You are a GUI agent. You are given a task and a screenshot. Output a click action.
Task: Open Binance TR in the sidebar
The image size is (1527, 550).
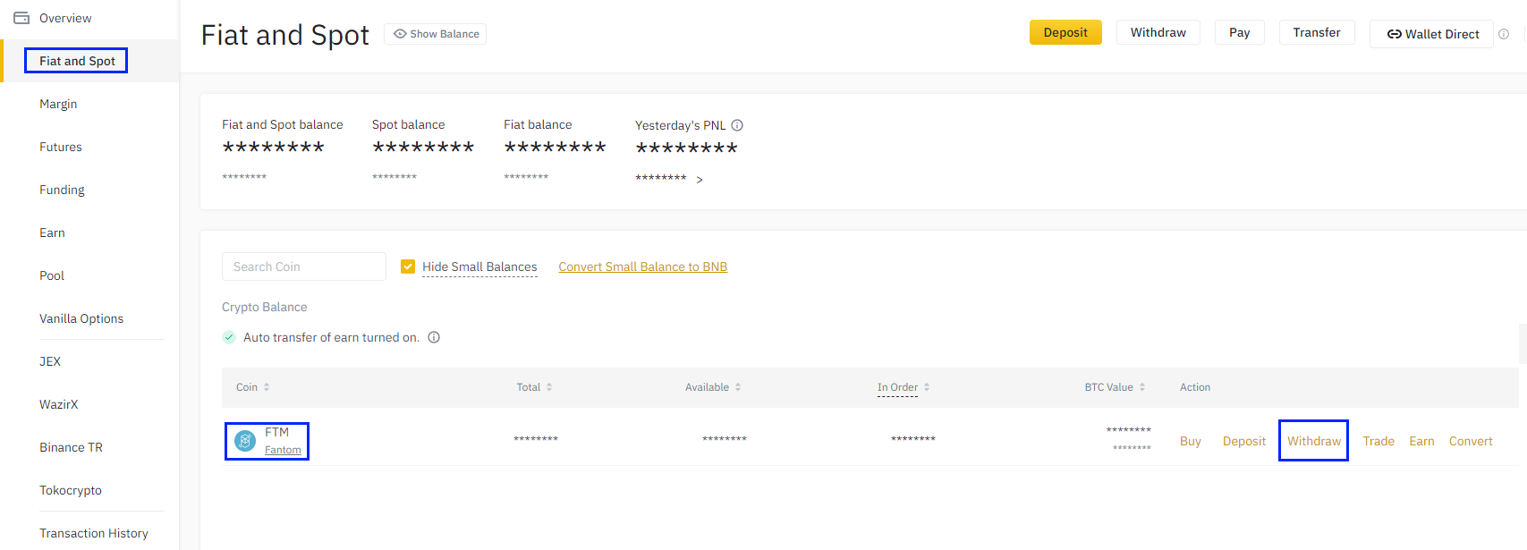(71, 447)
